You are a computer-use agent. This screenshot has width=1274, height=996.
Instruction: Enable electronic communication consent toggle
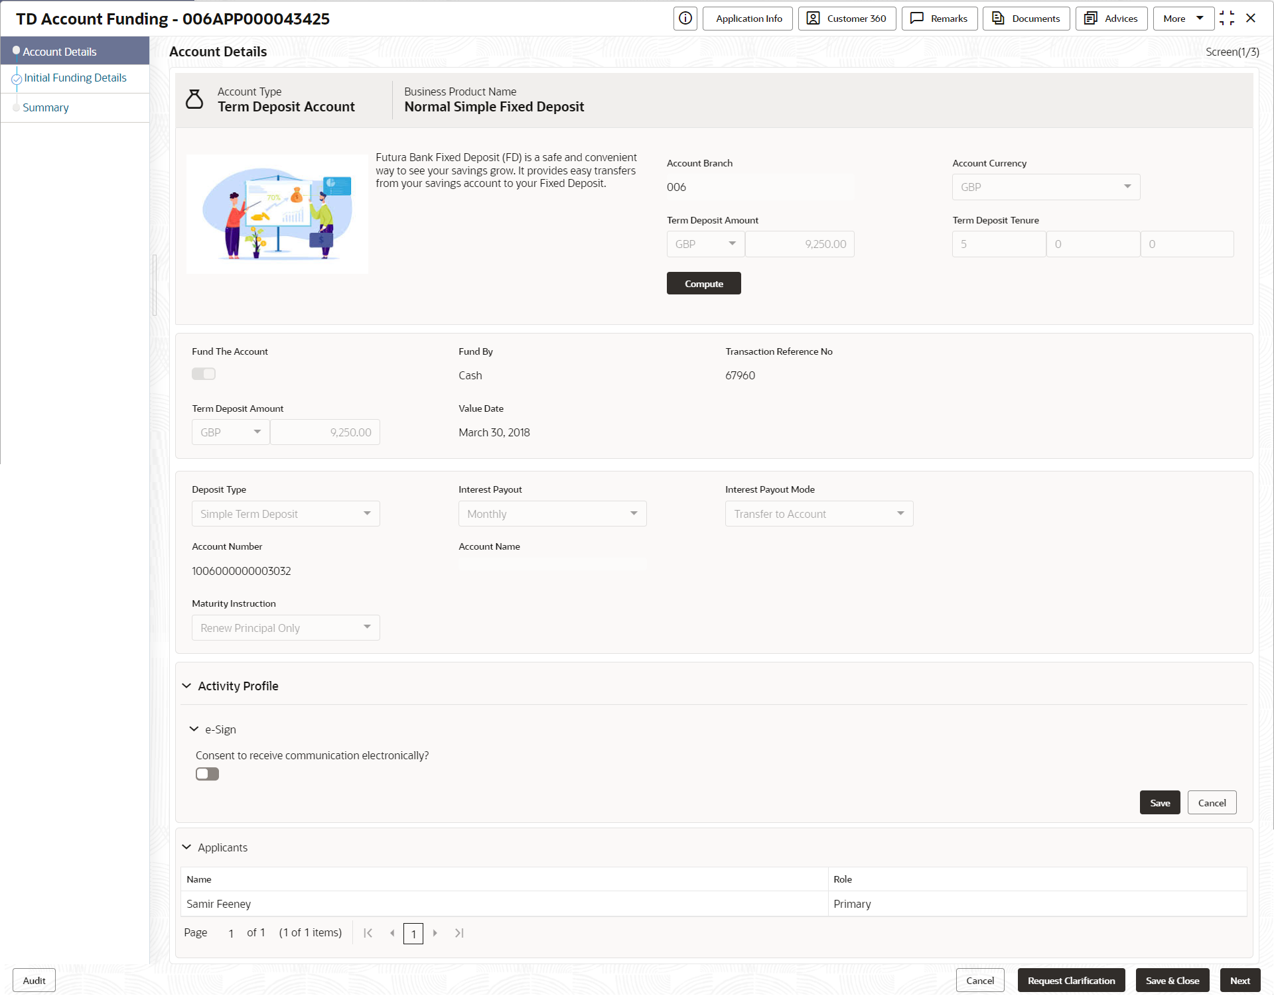[x=207, y=774]
